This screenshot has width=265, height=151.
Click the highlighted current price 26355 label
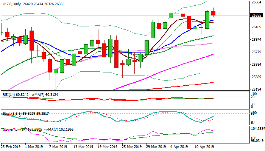click(257, 15)
